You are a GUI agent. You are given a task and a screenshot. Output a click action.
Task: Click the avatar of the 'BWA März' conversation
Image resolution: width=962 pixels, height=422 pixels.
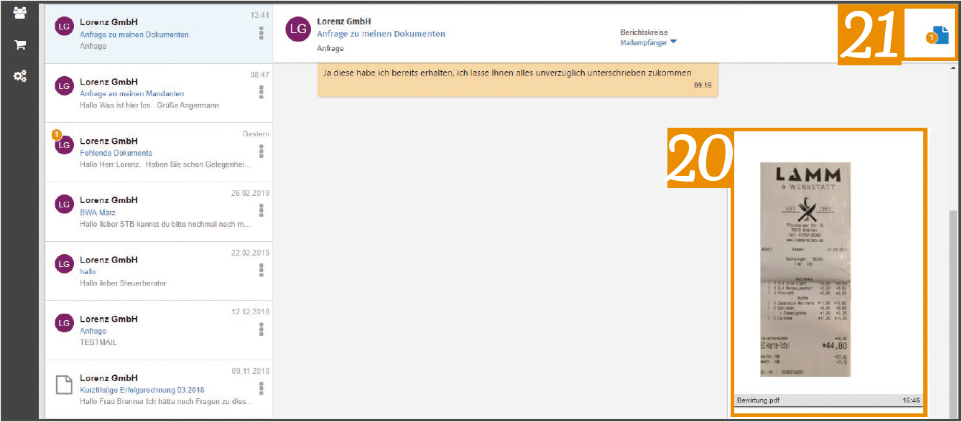(65, 205)
